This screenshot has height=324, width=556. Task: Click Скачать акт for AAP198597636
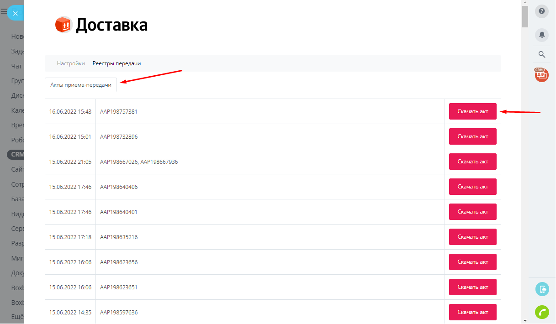473,312
